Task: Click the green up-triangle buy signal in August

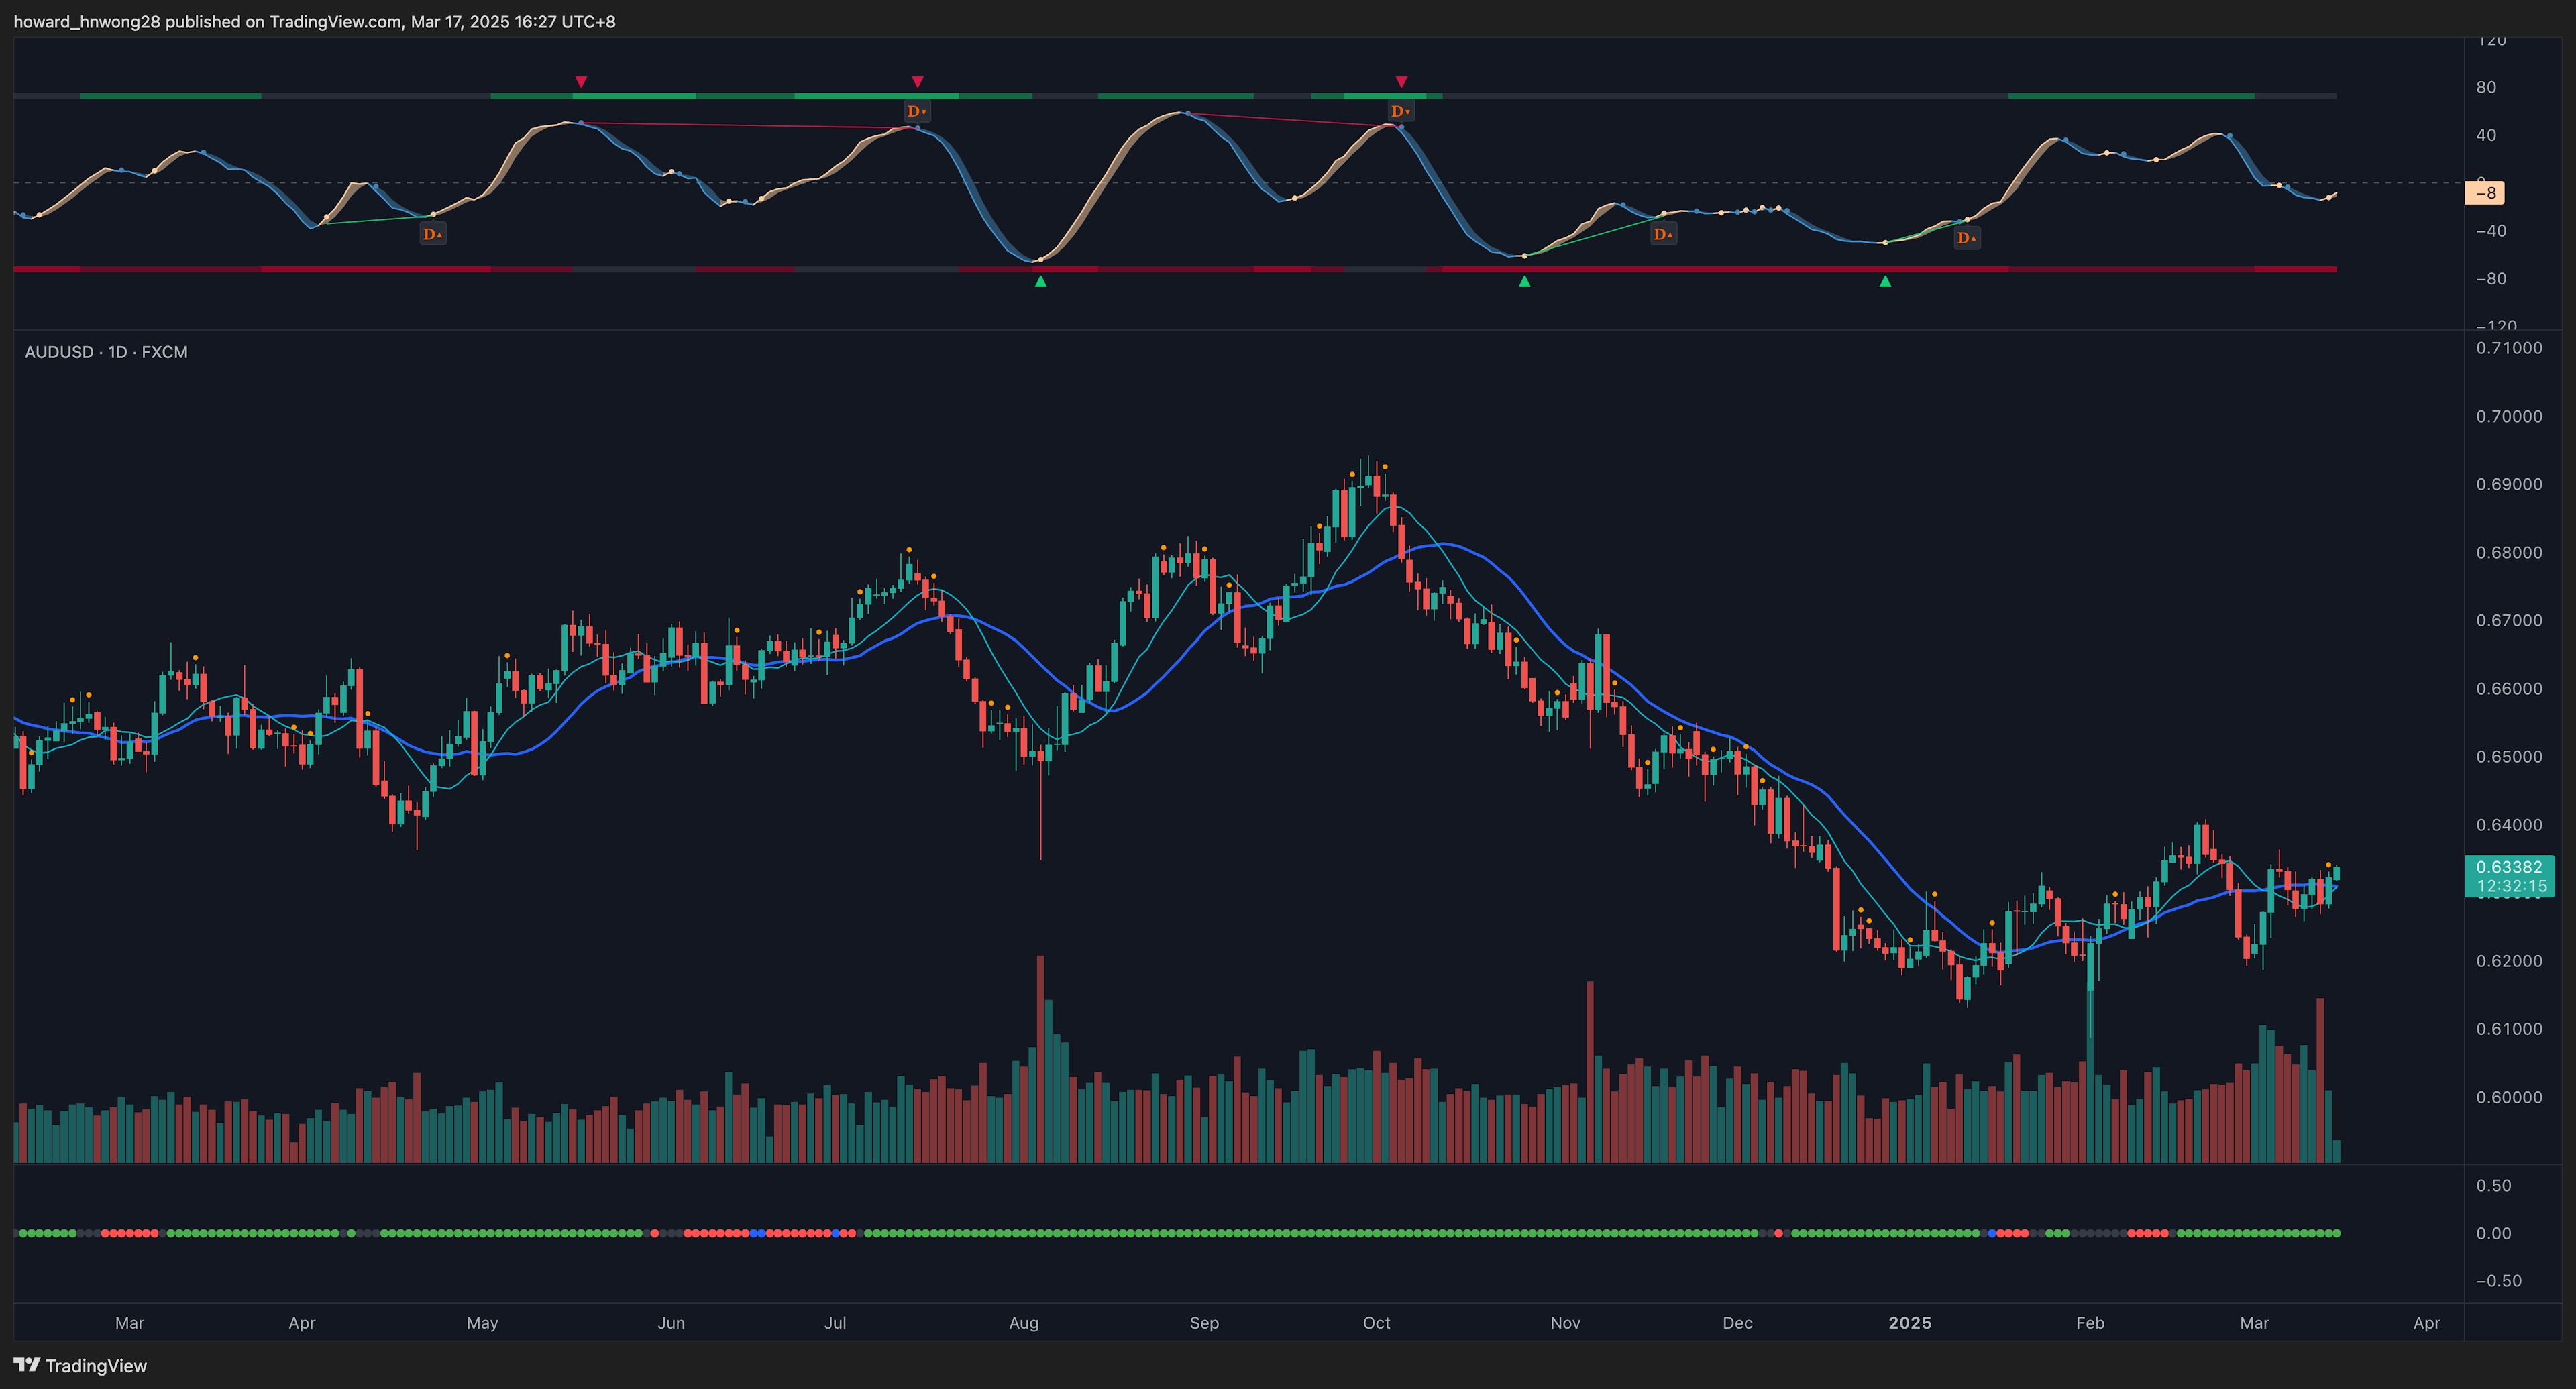Action: (1041, 282)
